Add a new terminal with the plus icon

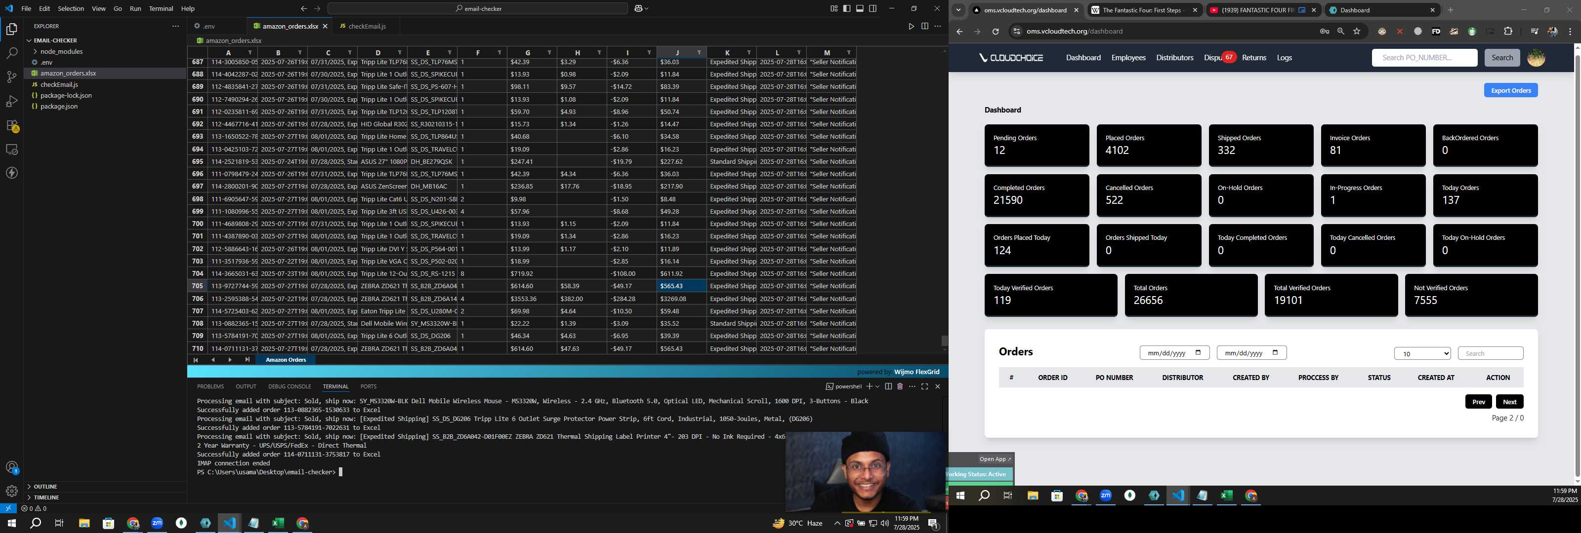(x=869, y=386)
